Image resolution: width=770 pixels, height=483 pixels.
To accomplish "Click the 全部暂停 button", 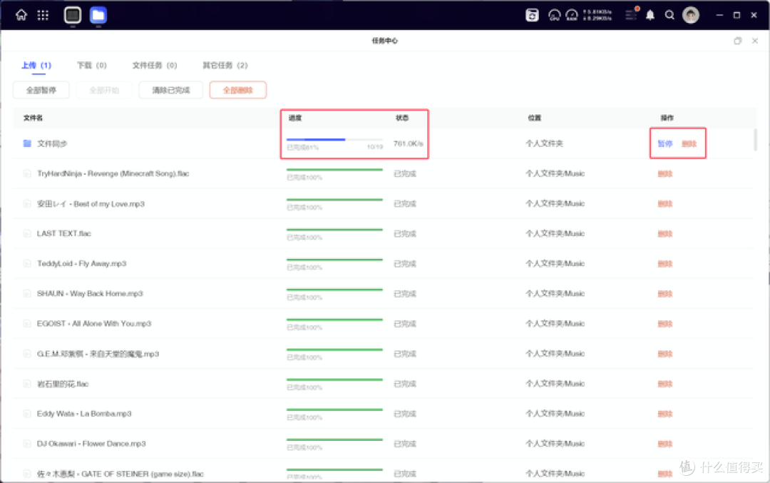I will tap(41, 90).
